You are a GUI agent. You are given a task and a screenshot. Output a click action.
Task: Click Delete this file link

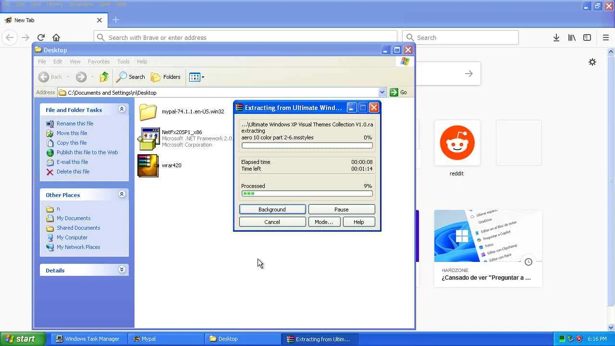point(73,172)
